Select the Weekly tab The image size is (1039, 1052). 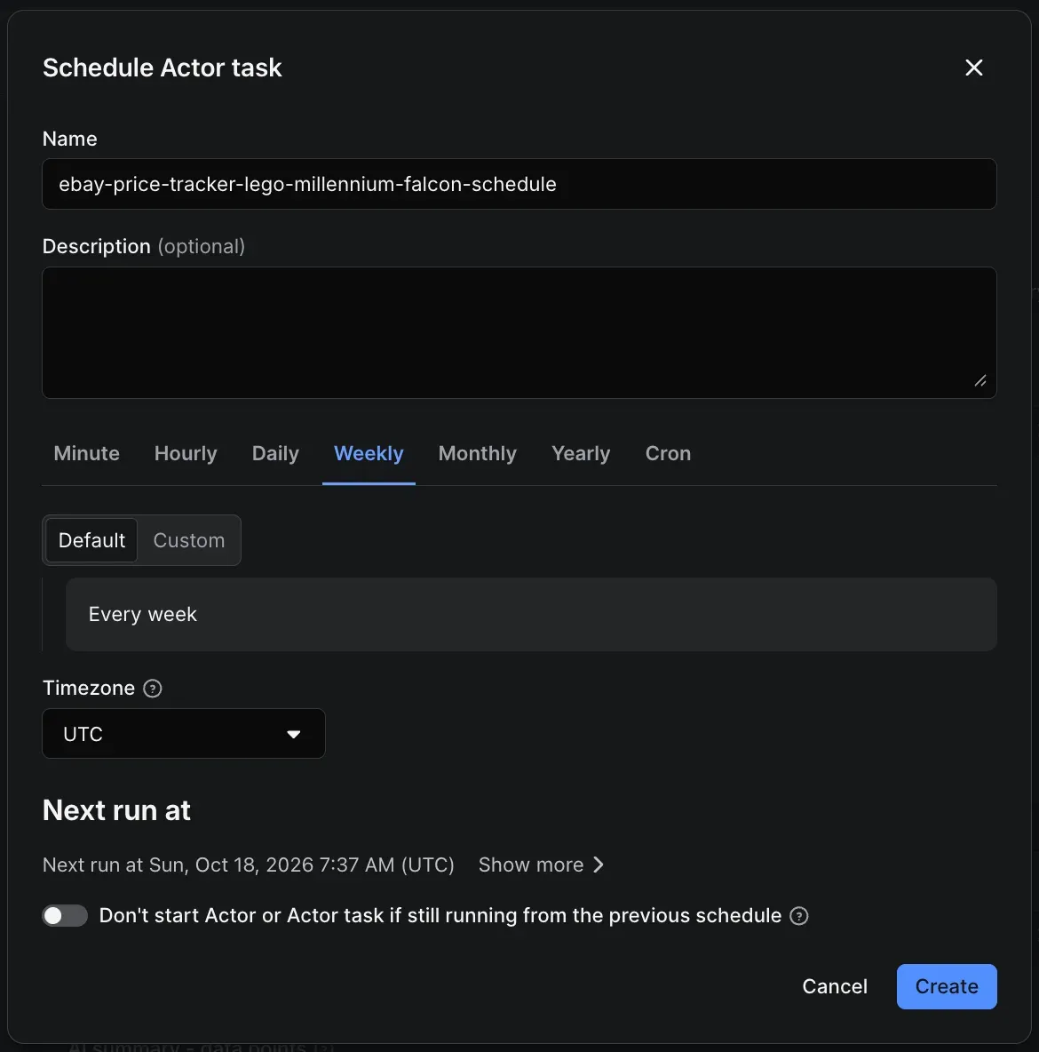coord(369,453)
